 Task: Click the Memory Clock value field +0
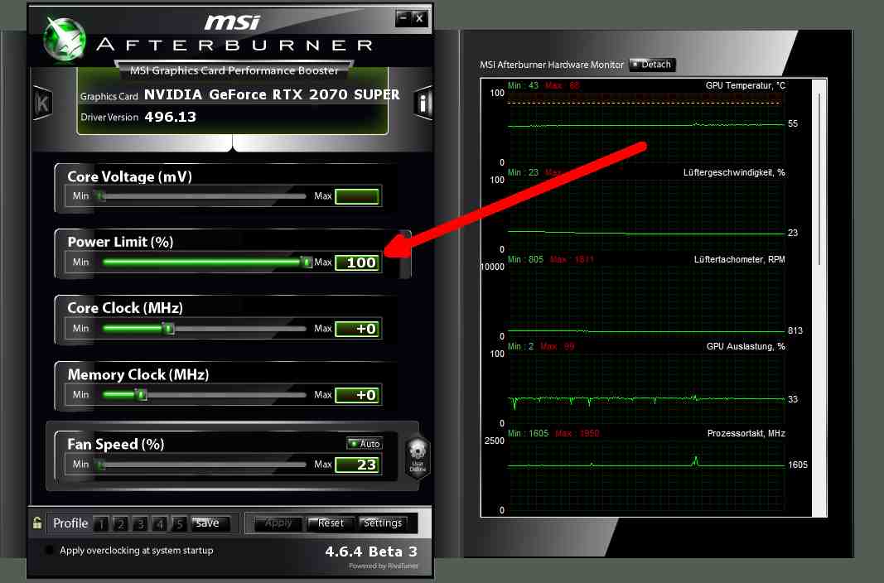[357, 395]
